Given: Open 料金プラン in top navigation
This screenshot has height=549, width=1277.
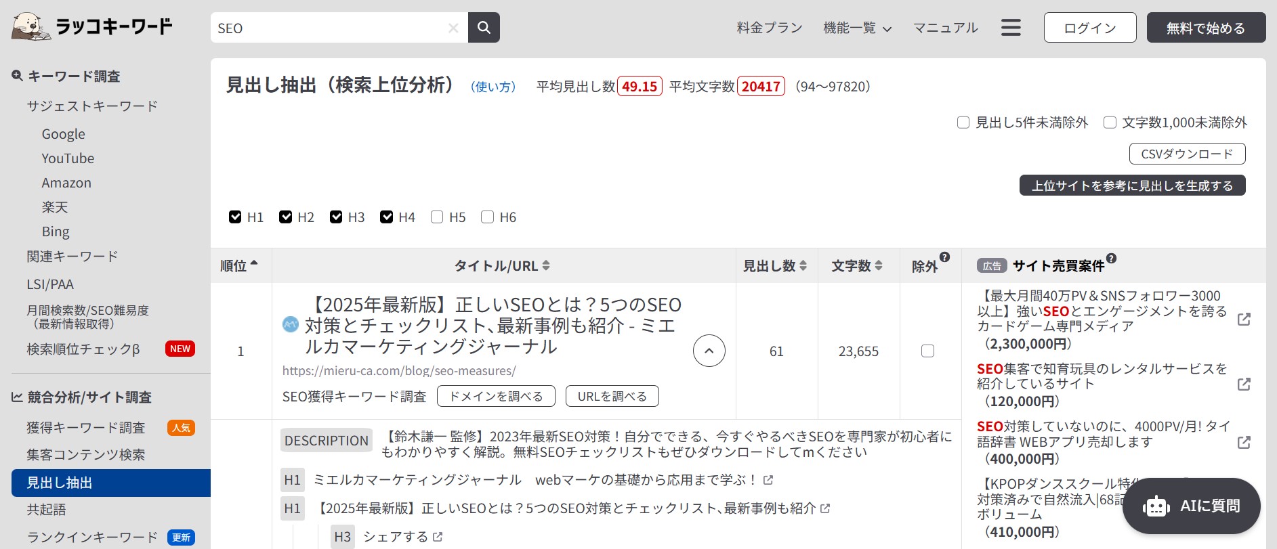Looking at the screenshot, I should pos(770,28).
